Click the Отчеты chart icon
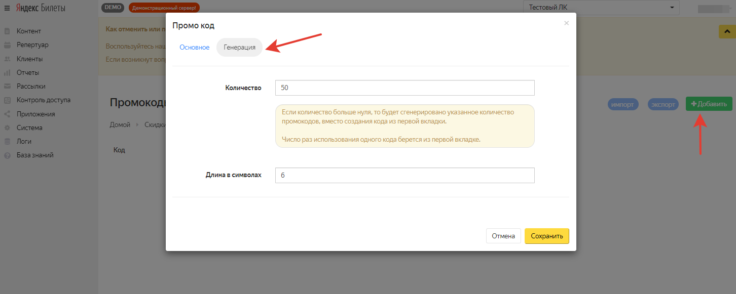The image size is (736, 294). (x=7, y=73)
